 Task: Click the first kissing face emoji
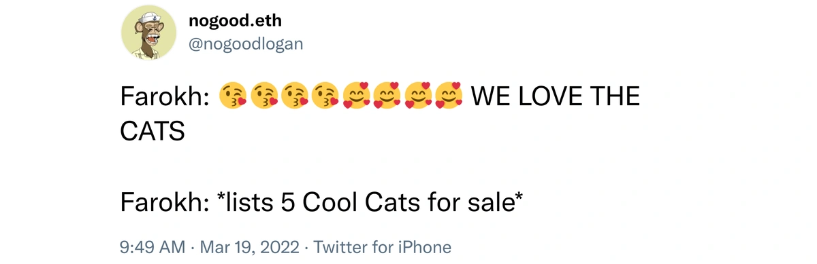click(x=232, y=97)
